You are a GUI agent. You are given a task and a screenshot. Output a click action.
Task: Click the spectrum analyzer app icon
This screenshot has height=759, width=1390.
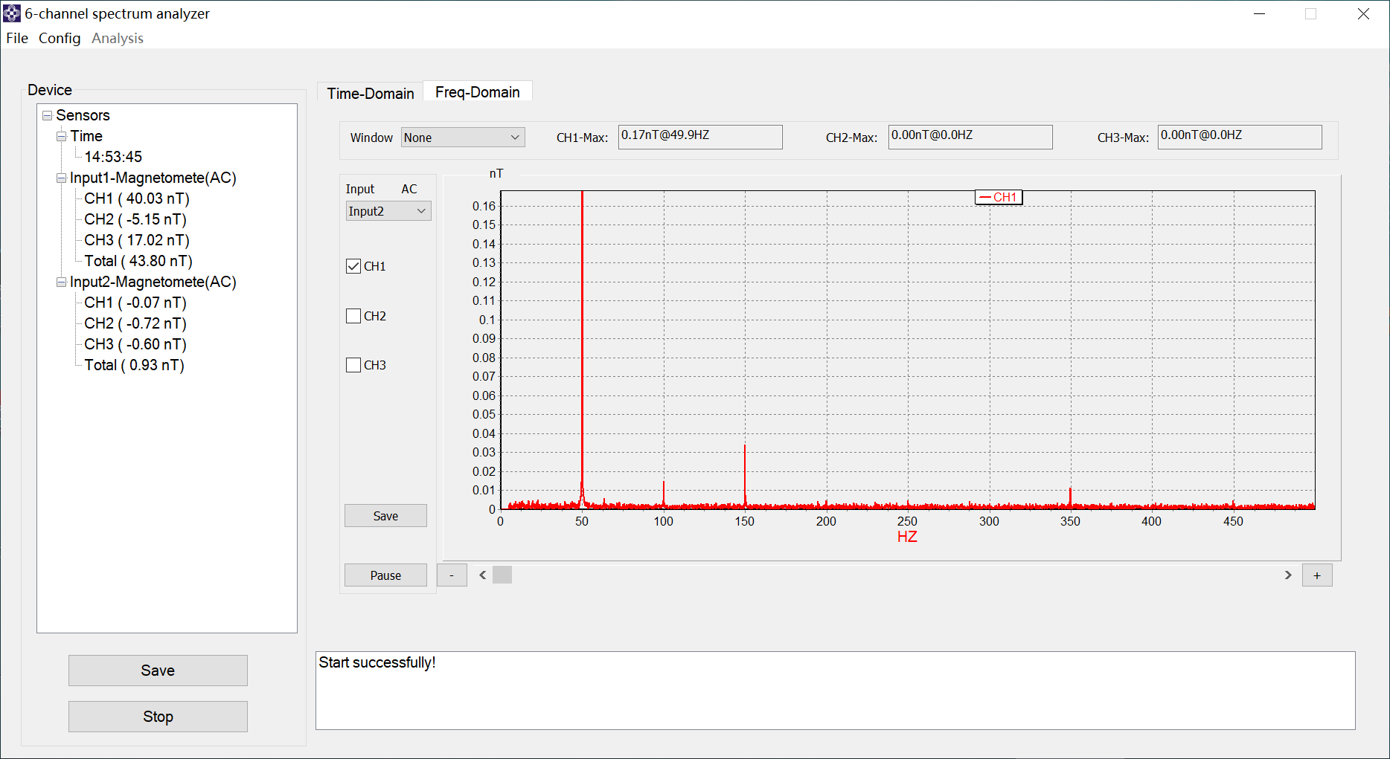[x=12, y=13]
